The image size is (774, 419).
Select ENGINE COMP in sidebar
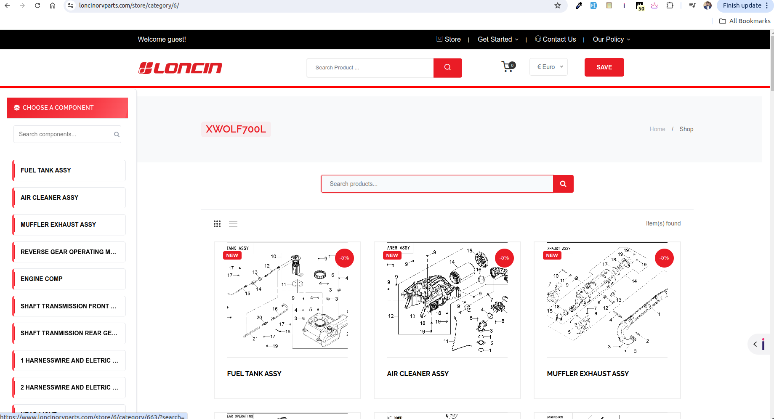tap(69, 279)
